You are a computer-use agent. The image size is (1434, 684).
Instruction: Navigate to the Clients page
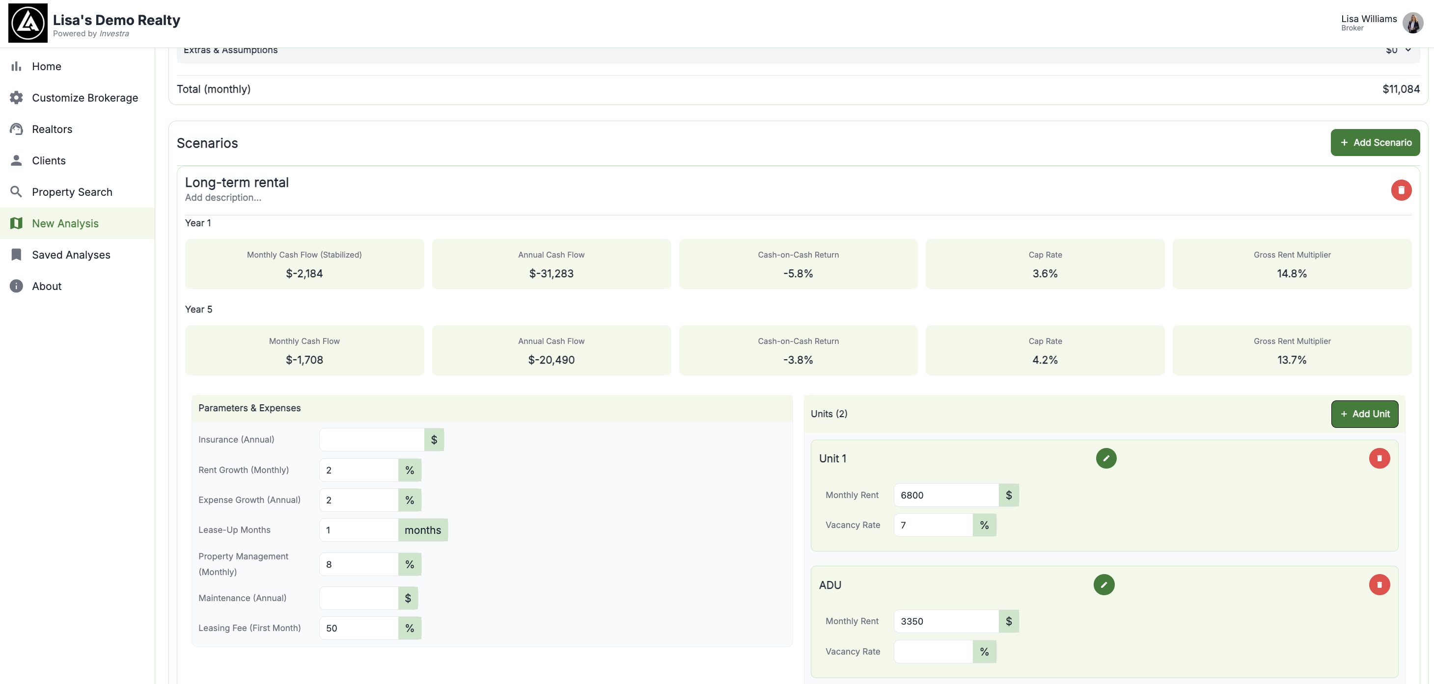coord(49,161)
